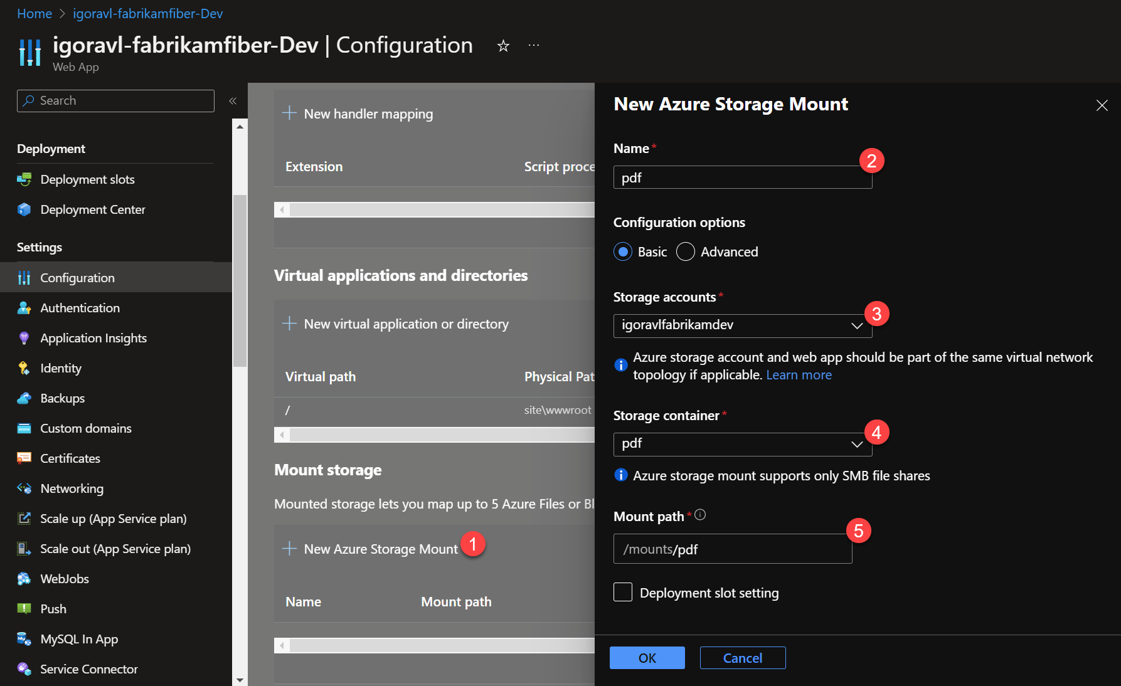
Task: Click plus icon for New virtual application
Action: [289, 323]
